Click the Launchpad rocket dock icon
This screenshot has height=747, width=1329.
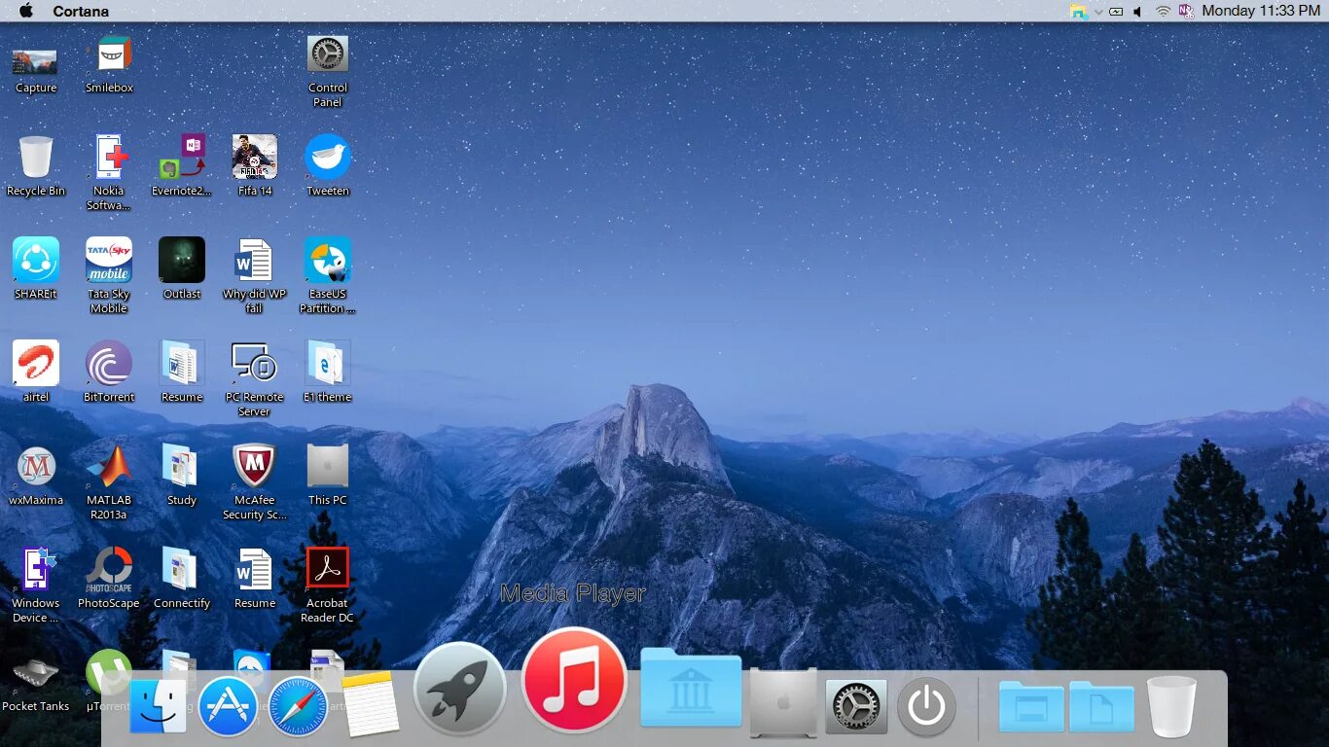pos(460,689)
